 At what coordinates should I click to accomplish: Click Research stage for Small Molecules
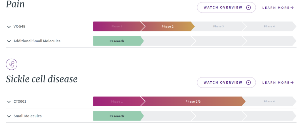coord(117,116)
